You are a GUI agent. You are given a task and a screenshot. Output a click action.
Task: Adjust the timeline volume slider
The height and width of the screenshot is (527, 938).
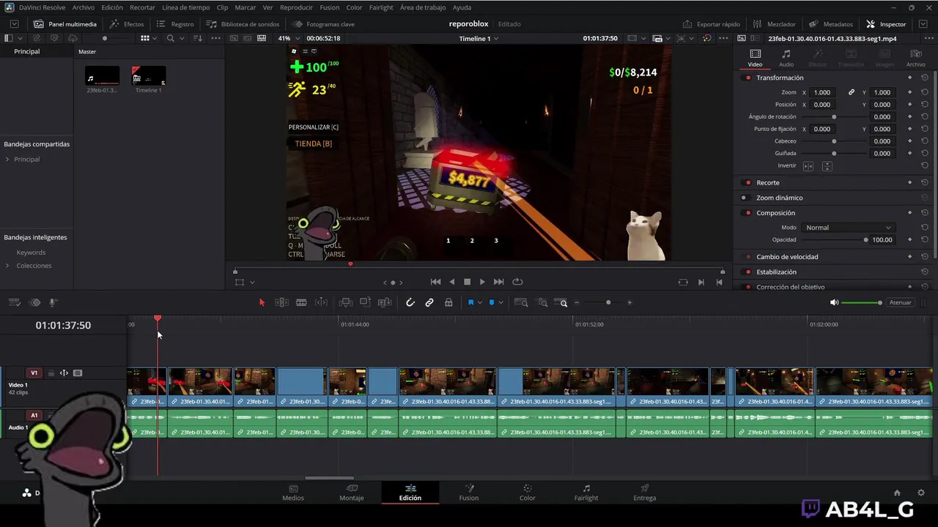pyautogui.click(x=862, y=302)
